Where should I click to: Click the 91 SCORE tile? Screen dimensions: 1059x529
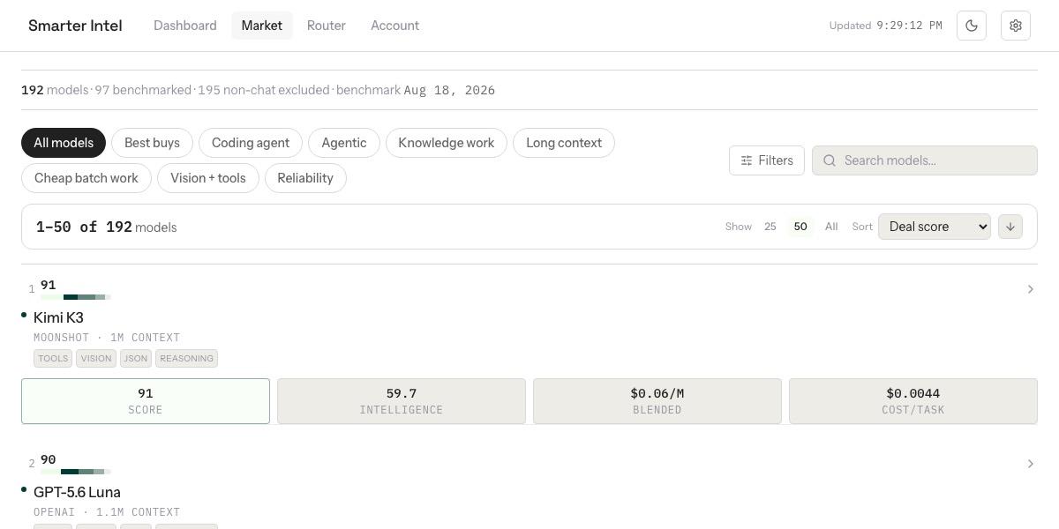[146, 401]
